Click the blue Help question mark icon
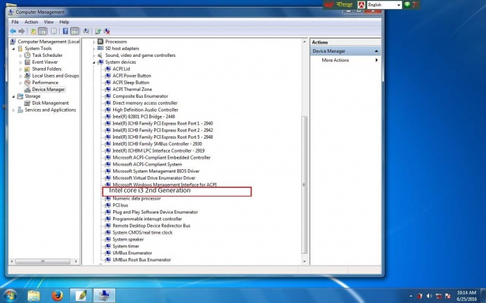This screenshot has height=303, width=486. point(65,31)
